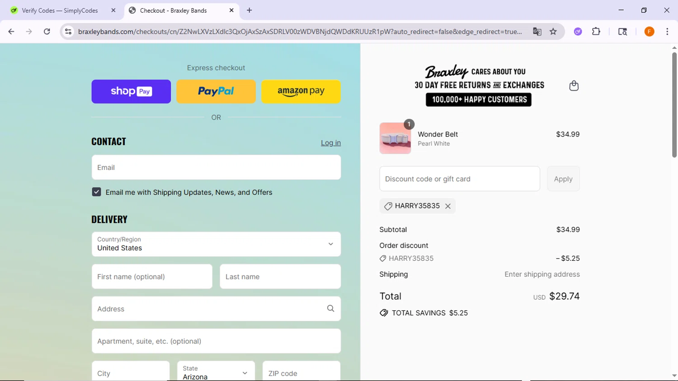Click the Address input field
This screenshot has height=381, width=678.
[x=216, y=309]
